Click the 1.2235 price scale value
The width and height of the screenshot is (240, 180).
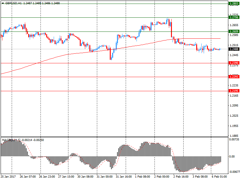(234, 85)
